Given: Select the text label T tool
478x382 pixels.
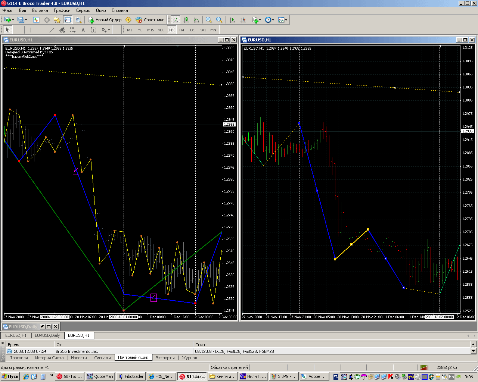Looking at the screenshot, I should tap(93, 30).
